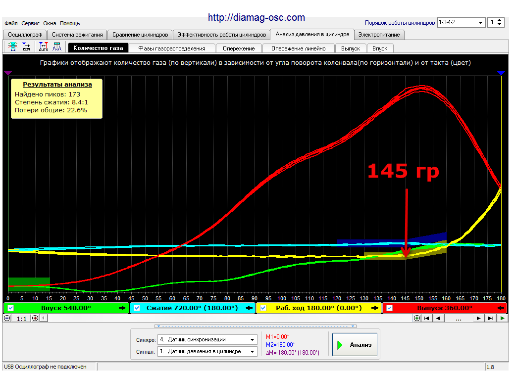Toggle the Сжатие 720.00° checkbox

(137, 308)
